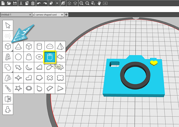Screen dimensions: 179x127
Task: Select the highlighted Tube shape
Action: (50, 57)
